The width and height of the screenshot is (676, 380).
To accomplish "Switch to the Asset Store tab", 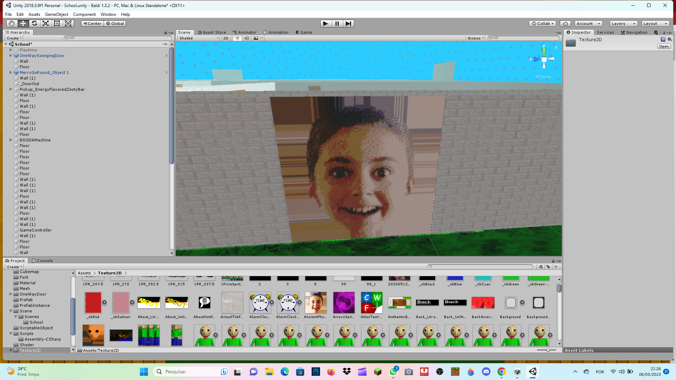I will point(212,32).
